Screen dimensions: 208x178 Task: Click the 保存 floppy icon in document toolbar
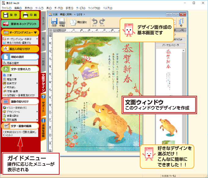[54, 23]
